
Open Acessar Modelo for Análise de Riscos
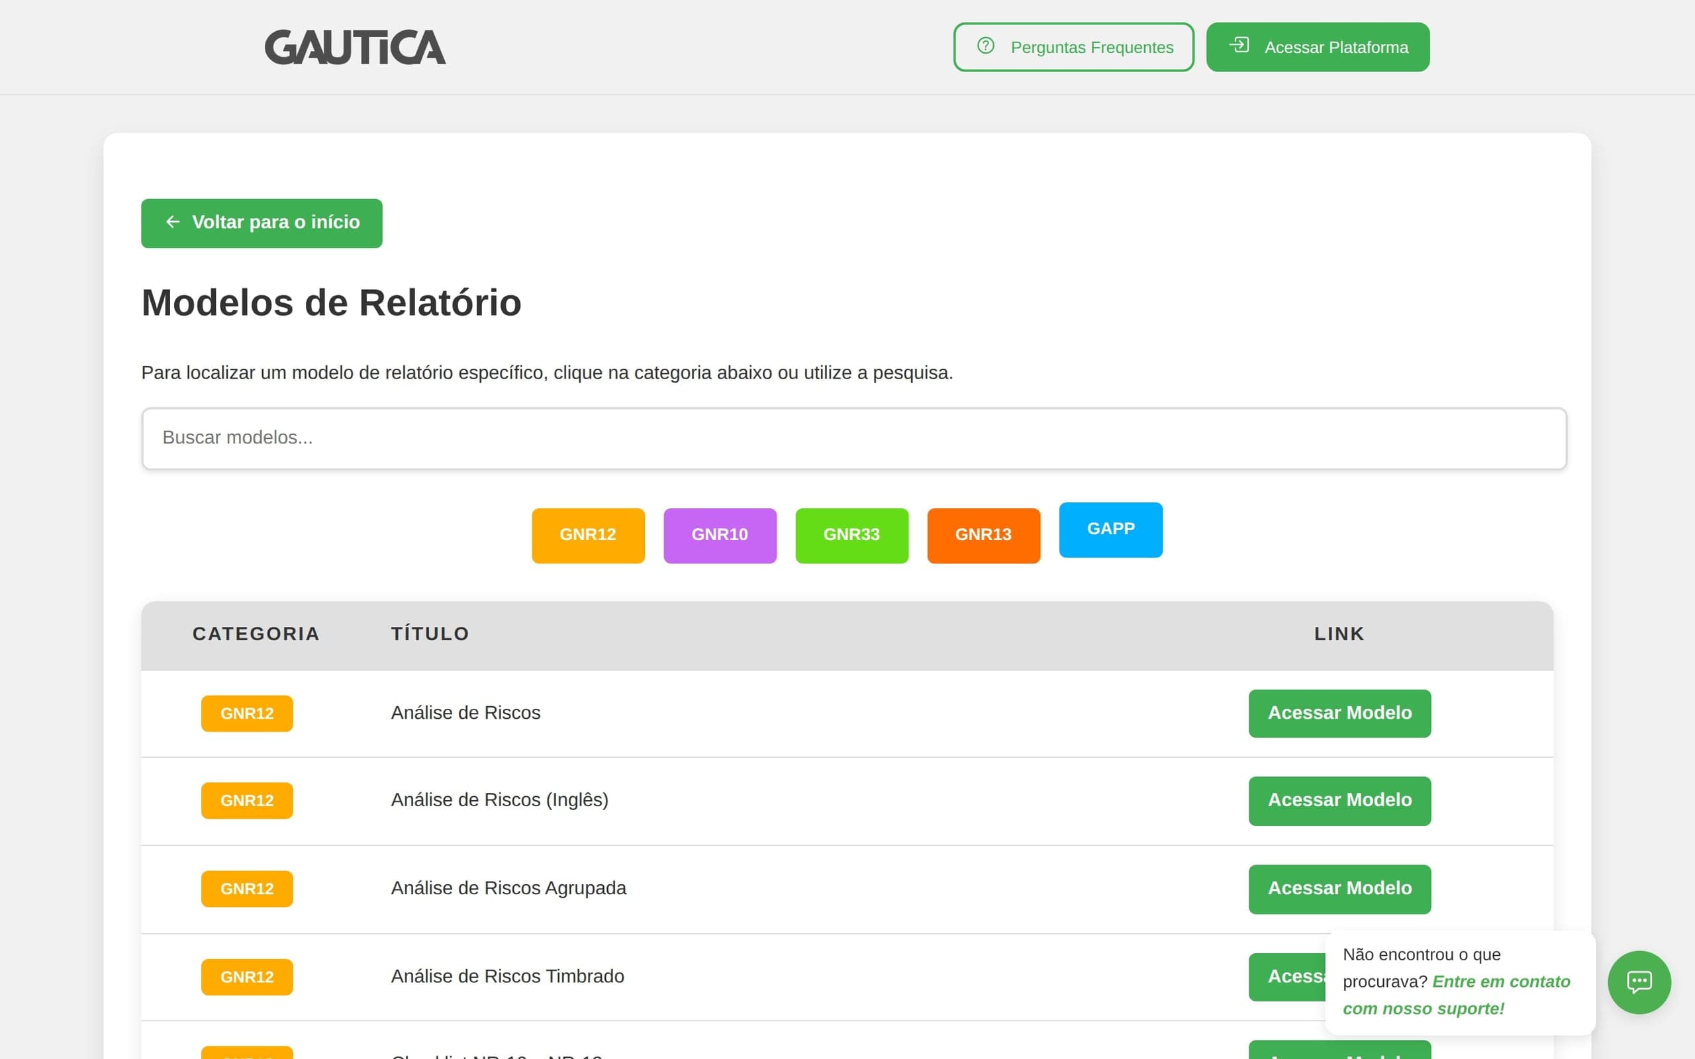pyautogui.click(x=1339, y=713)
